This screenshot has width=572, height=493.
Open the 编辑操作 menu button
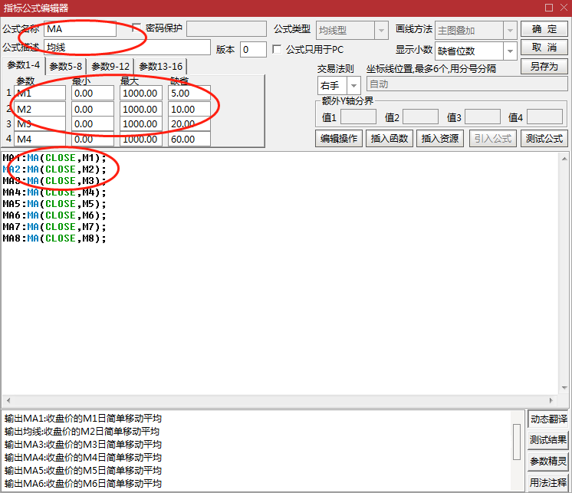pos(338,139)
